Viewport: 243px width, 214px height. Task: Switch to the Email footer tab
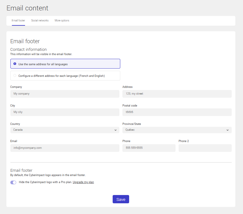tap(18, 21)
